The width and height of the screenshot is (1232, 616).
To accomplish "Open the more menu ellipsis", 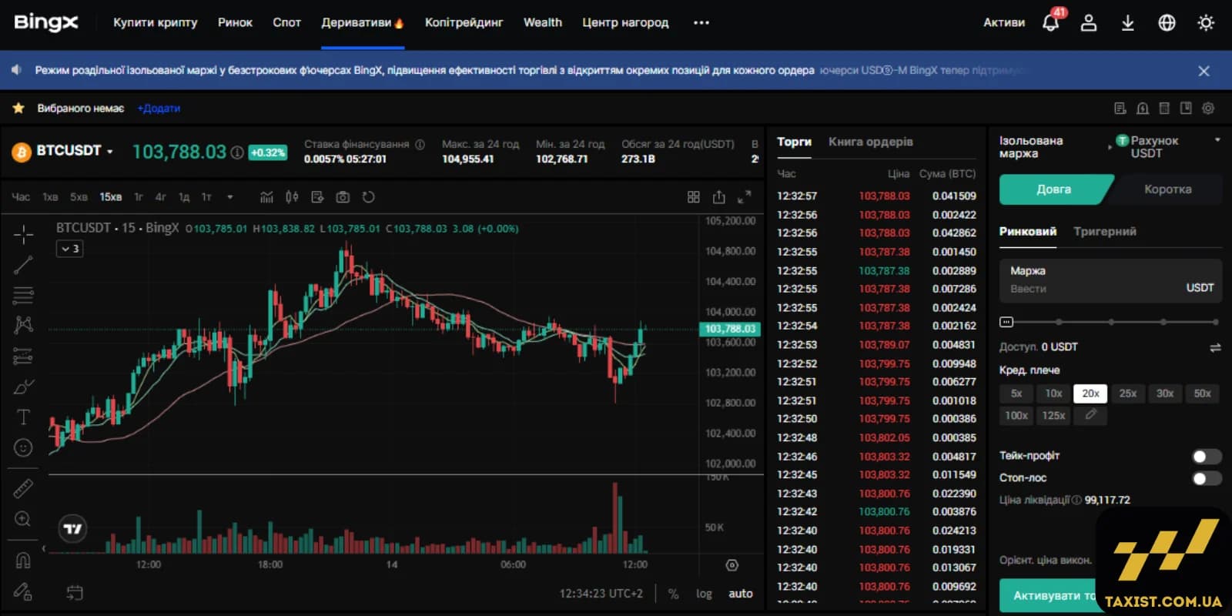I will (701, 22).
